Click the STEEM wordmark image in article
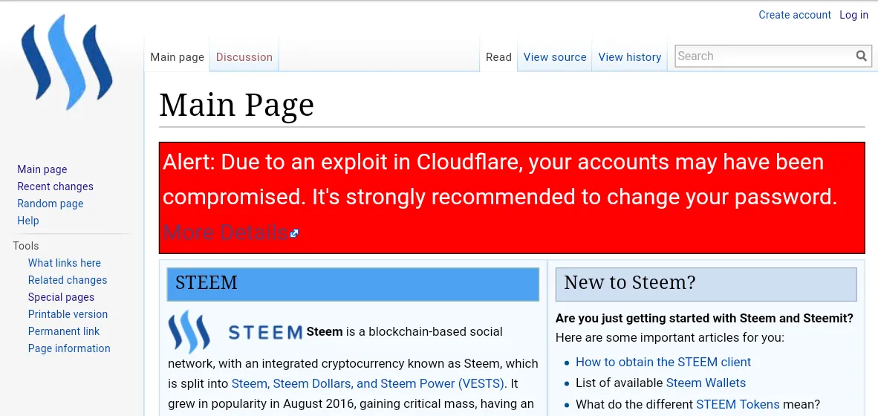This screenshot has width=878, height=416. 265,332
